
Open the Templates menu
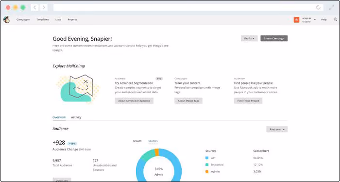[43, 19]
